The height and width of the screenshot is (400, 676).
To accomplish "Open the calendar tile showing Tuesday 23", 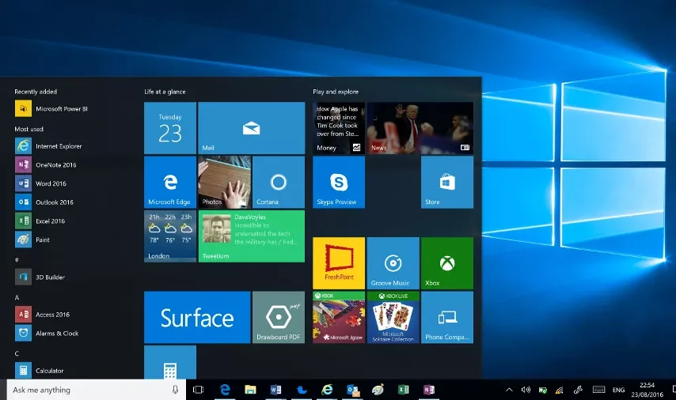I will pos(170,128).
